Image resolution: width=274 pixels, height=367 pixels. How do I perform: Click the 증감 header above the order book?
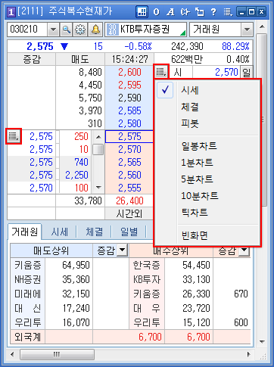pos(32,60)
